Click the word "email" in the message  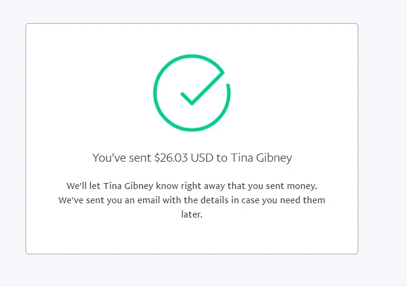(x=144, y=200)
